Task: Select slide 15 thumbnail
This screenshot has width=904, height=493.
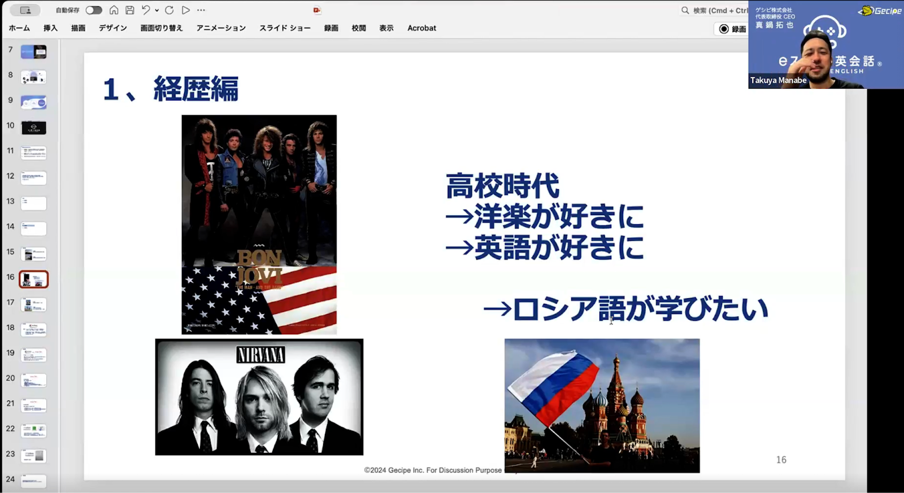Action: (x=34, y=254)
